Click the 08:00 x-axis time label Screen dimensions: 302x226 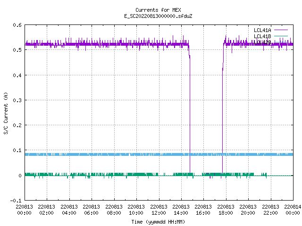114,213
